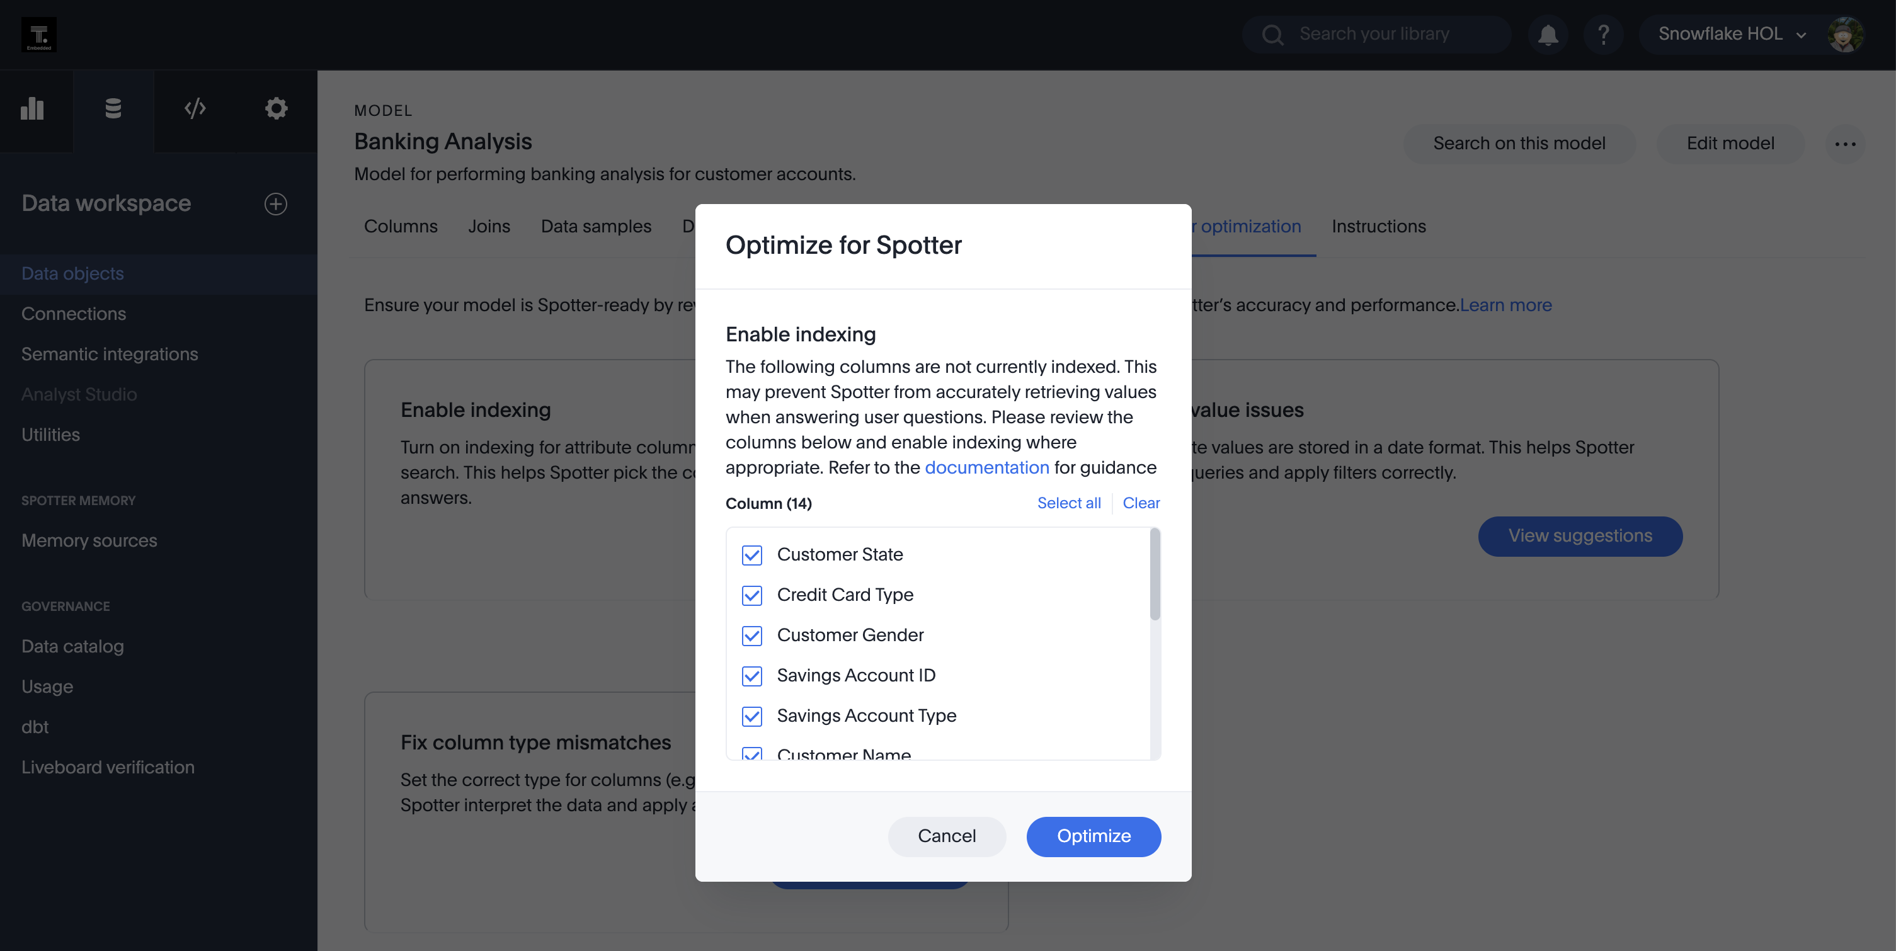Click the Edit model button
Viewport: 1896px width, 951px height.
point(1730,144)
